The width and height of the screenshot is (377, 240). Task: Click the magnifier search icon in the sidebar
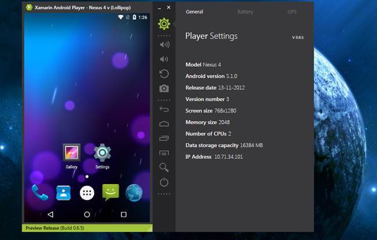point(164,168)
